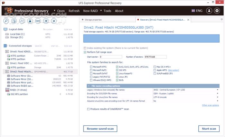The height and width of the screenshot is (137, 225).
Task: Enable Legacy FAT/FAT32 checkbox
Action: (91, 77)
